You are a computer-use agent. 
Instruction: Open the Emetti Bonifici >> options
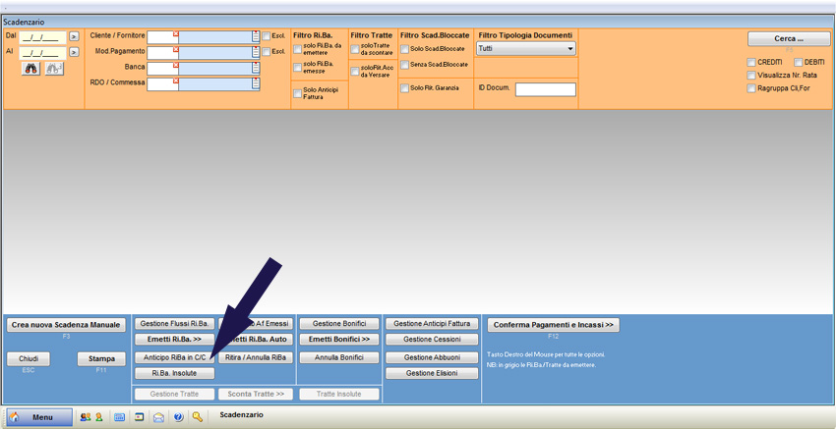tap(339, 340)
